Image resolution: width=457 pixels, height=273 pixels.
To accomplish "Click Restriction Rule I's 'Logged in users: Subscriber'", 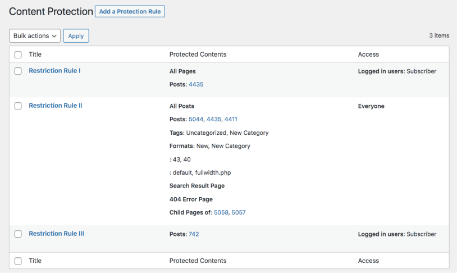I will click(397, 71).
